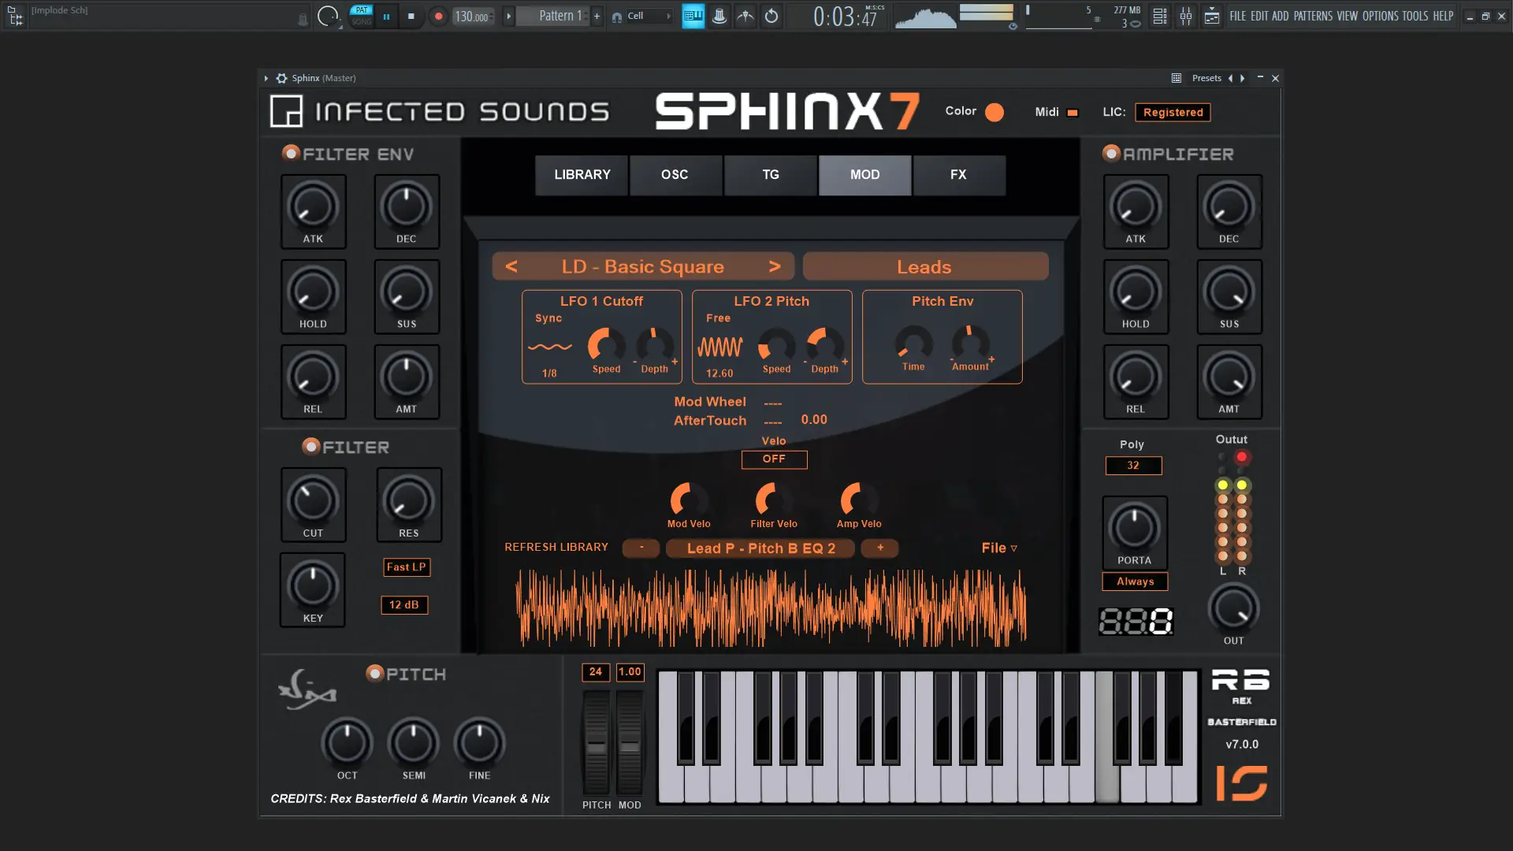Viewport: 1513px width, 851px height.
Task: Click the loop recording icon
Action: click(x=771, y=17)
